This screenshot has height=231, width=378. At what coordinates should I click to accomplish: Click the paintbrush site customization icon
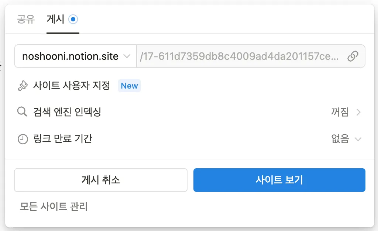23,86
